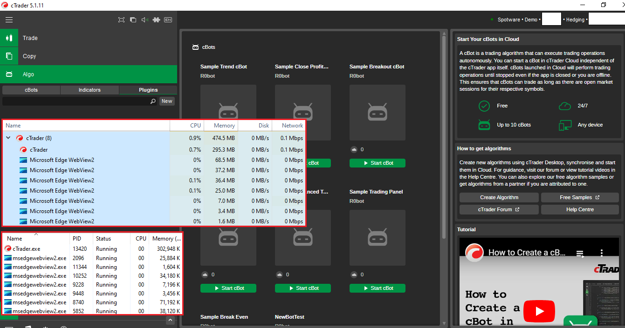
Task: Select the cTrader.exe process row
Action: tap(92, 249)
